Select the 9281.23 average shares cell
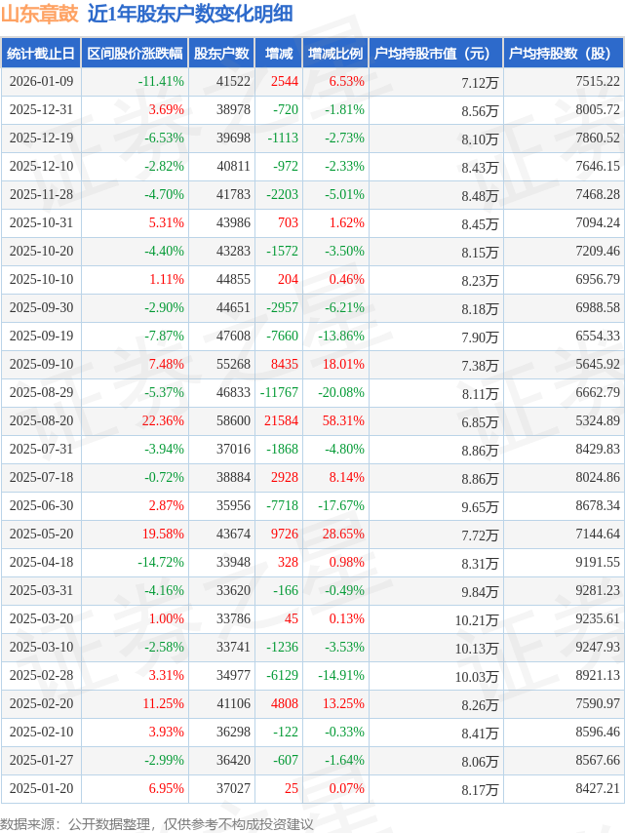 pos(598,591)
